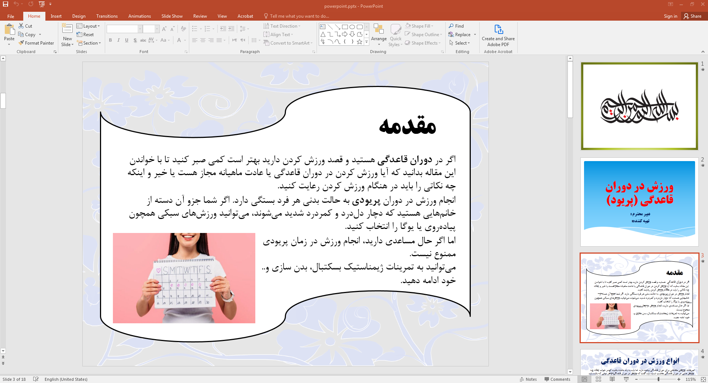Switch to the Design tab
Image resolution: width=708 pixels, height=383 pixels.
click(79, 16)
